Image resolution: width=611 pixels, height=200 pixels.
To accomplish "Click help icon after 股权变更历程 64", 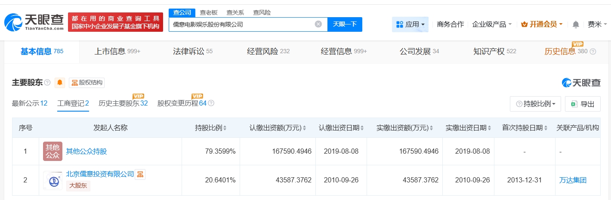I will [x=211, y=103].
